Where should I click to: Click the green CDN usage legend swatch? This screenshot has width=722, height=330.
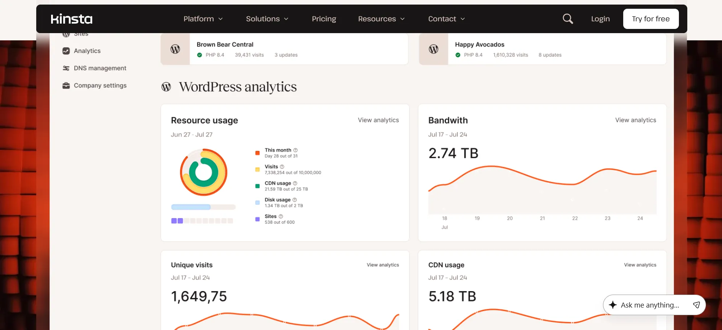pyautogui.click(x=257, y=186)
